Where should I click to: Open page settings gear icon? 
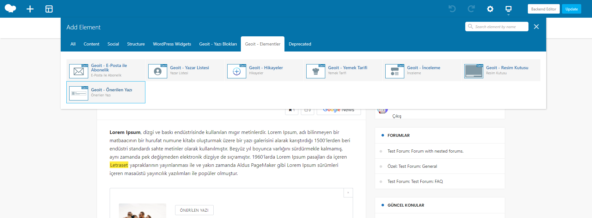coord(490,9)
